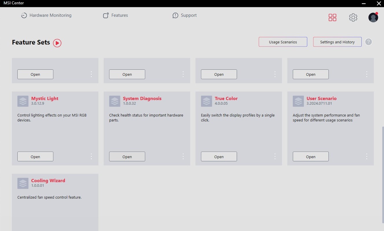Click the Mystic Light card icon
The width and height of the screenshot is (384, 231).
tap(23, 101)
